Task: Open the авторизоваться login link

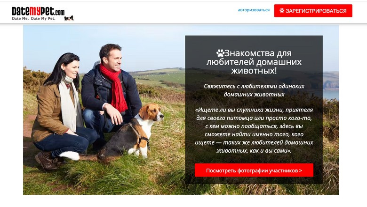Action: [254, 10]
